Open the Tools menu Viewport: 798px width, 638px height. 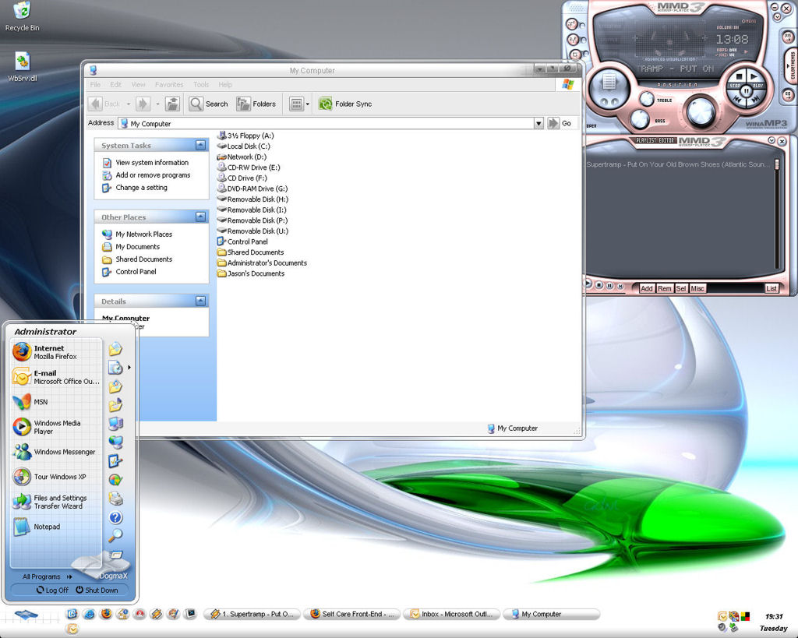pos(201,84)
